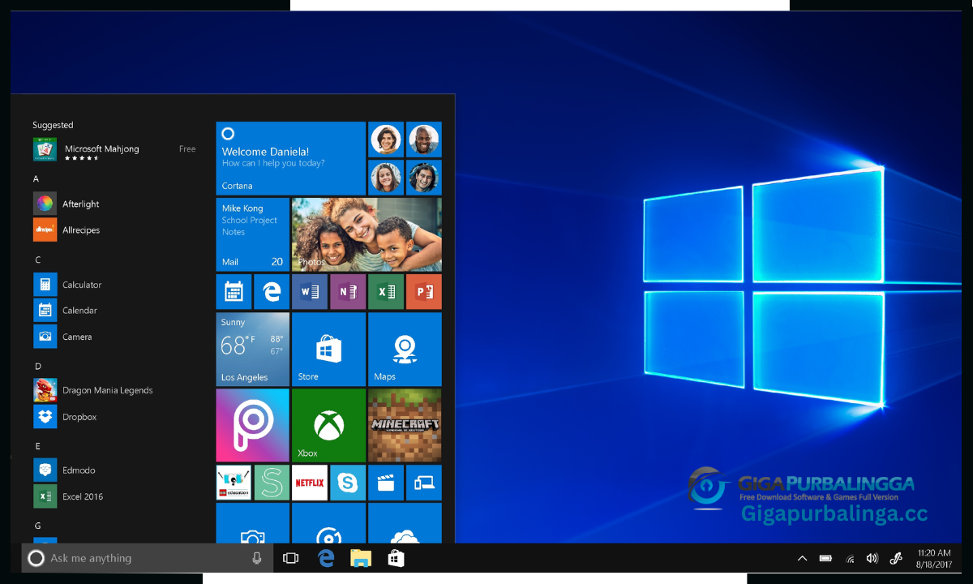Viewport: 973px width, 584px height.
Task: Open the Cortana Welcome Daniela tile
Action: [290, 158]
